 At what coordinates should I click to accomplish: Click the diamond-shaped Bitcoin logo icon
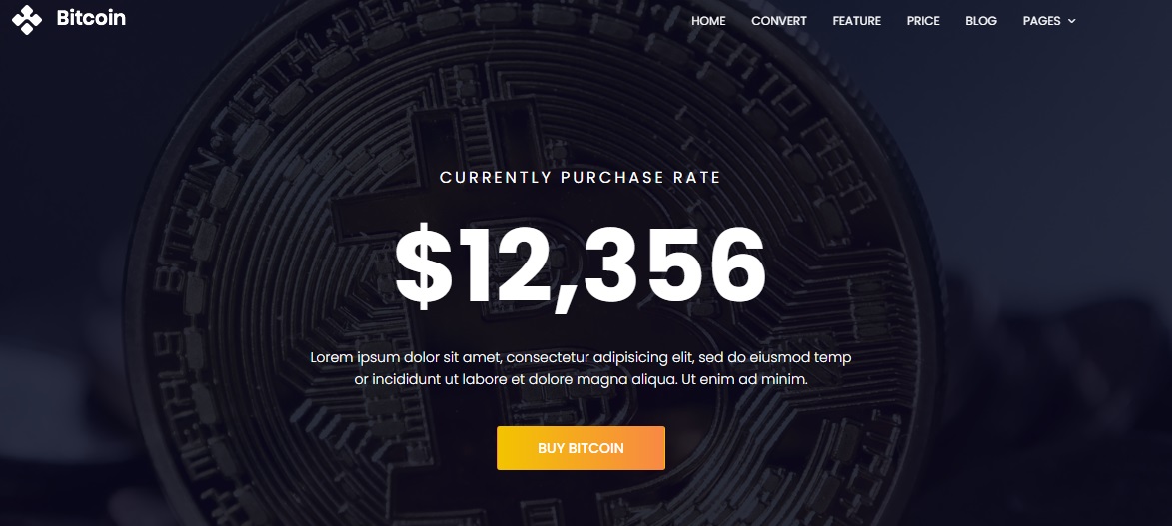[x=27, y=20]
